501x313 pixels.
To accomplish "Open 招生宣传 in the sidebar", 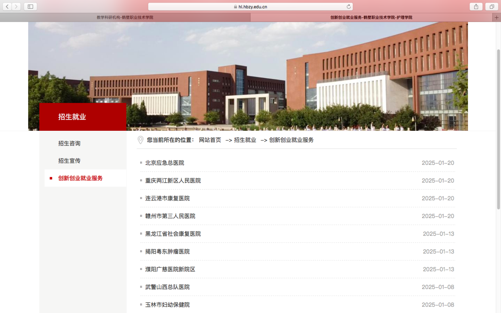I will click(69, 161).
